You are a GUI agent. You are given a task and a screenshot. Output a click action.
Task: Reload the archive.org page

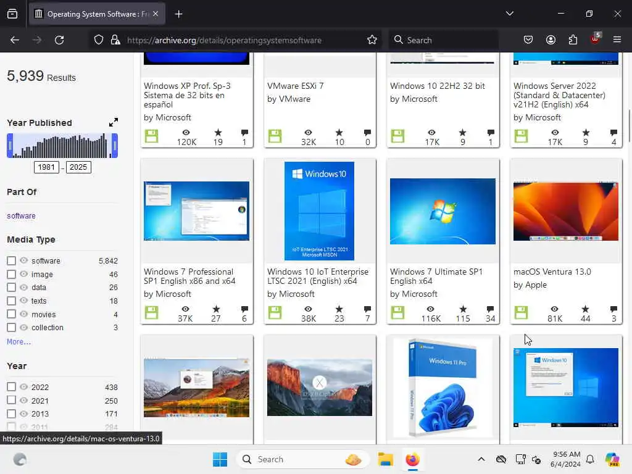59,40
